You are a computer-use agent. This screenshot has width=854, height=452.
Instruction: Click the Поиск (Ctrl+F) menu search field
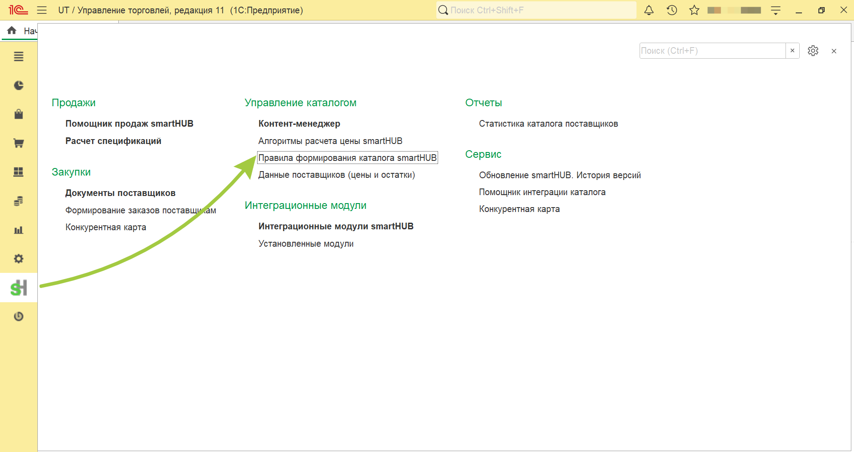(713, 51)
